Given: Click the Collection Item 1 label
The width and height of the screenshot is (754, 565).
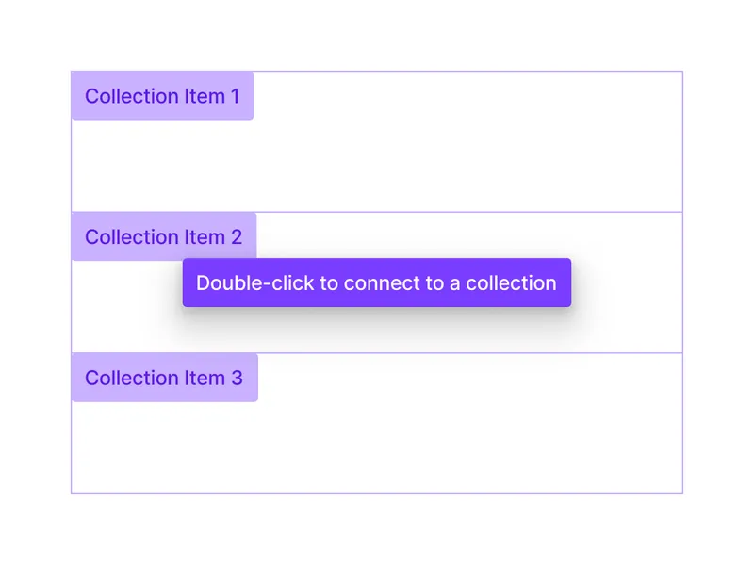Looking at the screenshot, I should (x=162, y=96).
